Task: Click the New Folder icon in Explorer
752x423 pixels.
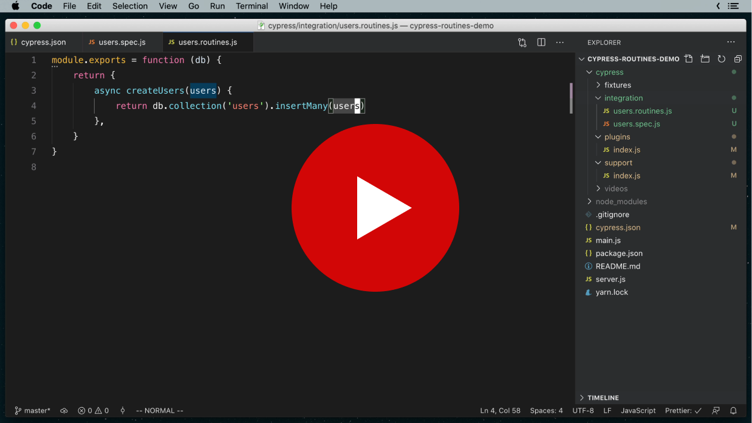Action: click(705, 59)
